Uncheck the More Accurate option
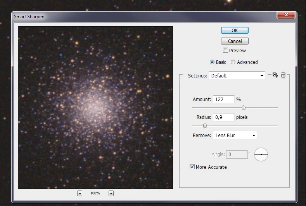The width and height of the screenshot is (306, 206). [192, 167]
